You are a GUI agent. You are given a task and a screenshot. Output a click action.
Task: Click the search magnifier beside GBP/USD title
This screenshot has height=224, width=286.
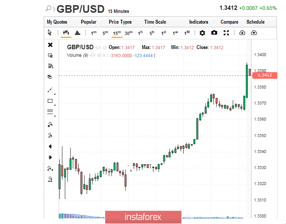pos(49,9)
